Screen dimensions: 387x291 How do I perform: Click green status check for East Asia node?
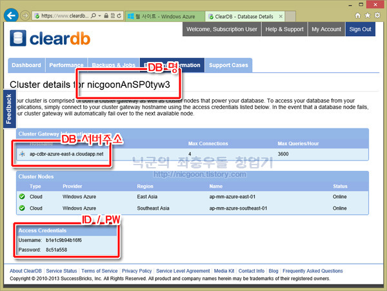(22, 196)
